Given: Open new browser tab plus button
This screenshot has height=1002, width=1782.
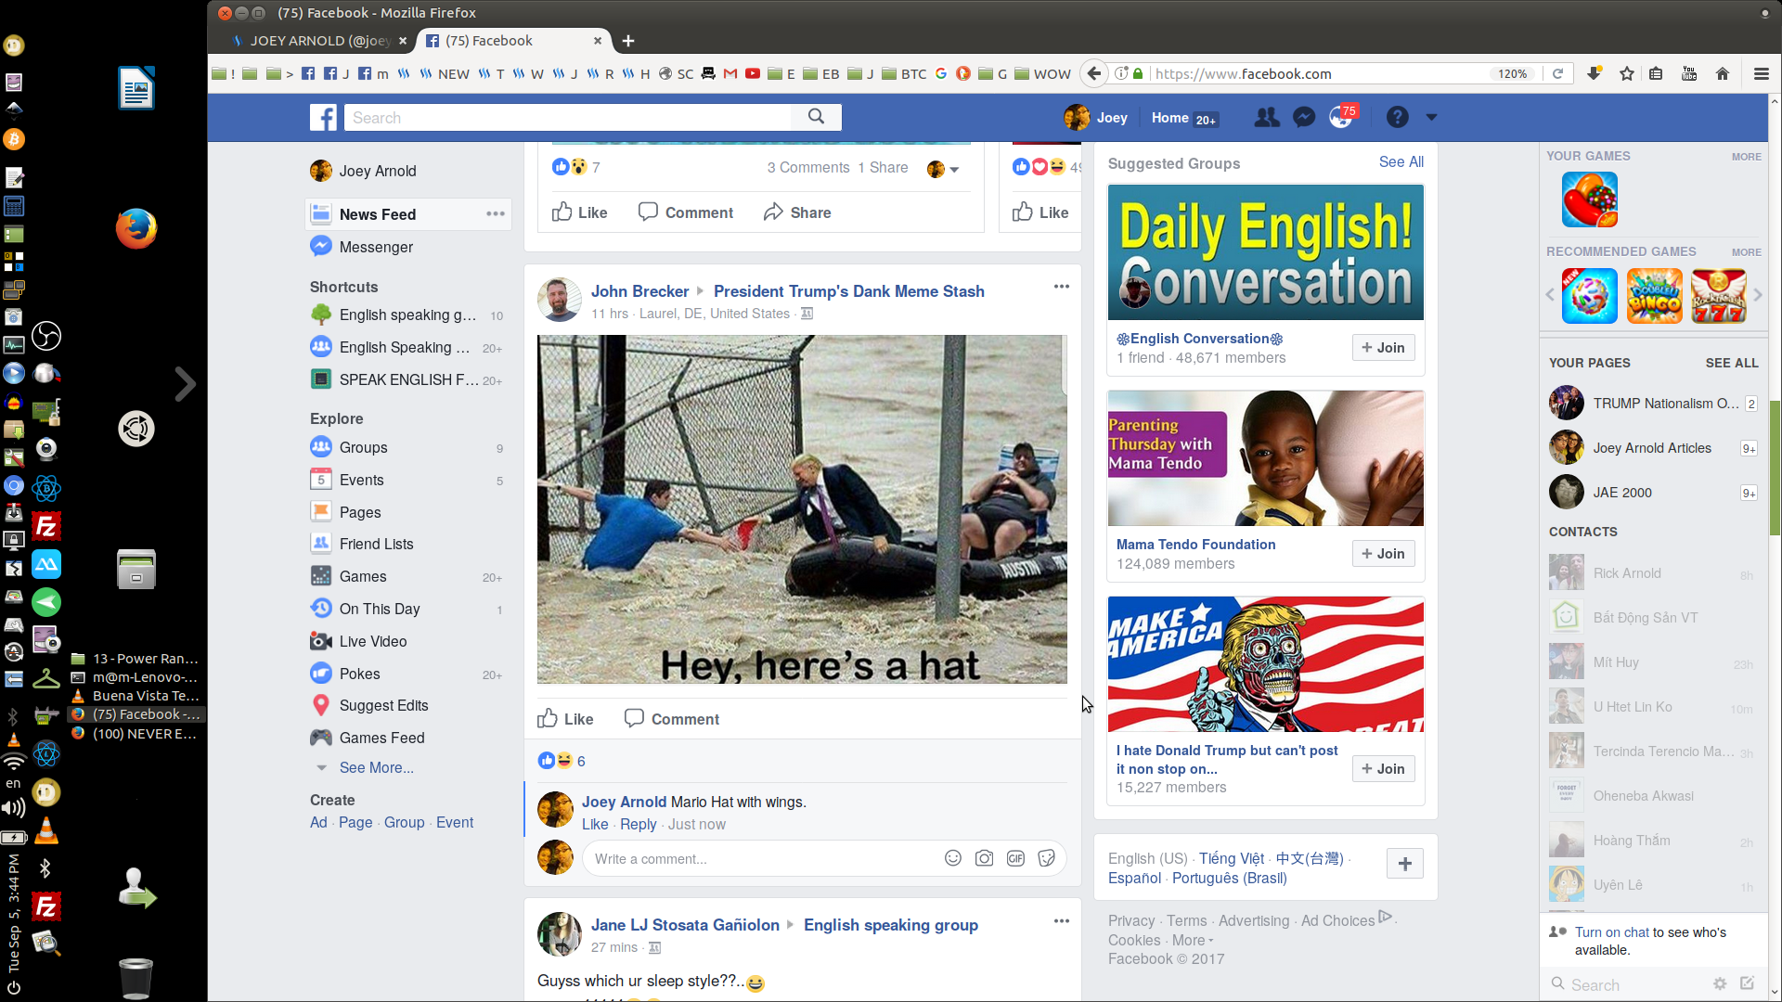Looking at the screenshot, I should click(x=628, y=41).
